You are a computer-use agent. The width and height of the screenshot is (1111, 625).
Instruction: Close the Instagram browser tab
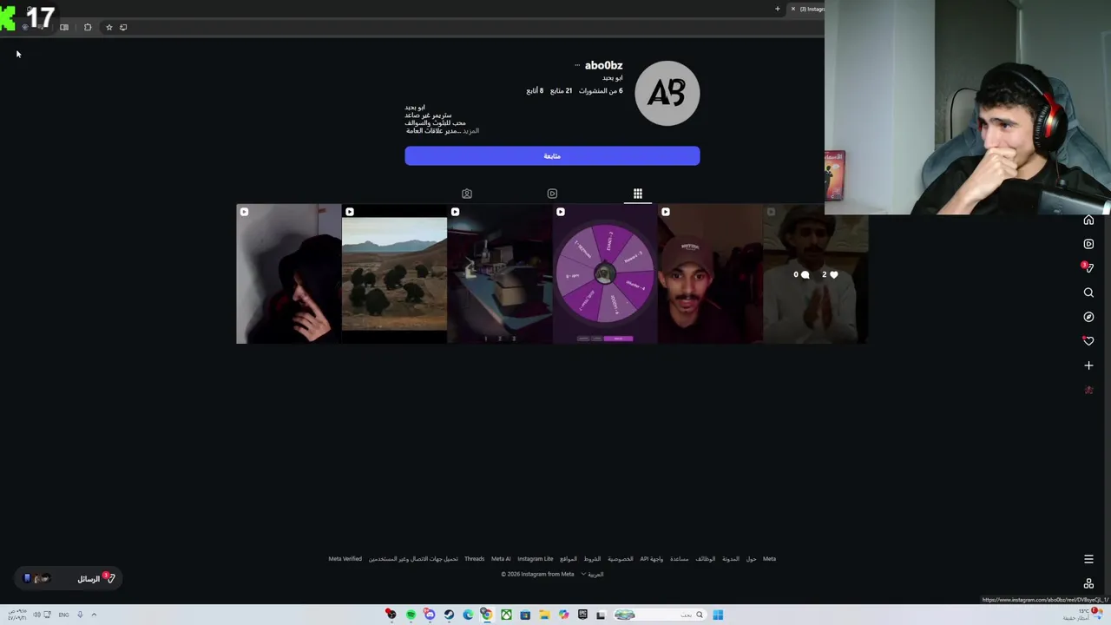click(x=792, y=9)
